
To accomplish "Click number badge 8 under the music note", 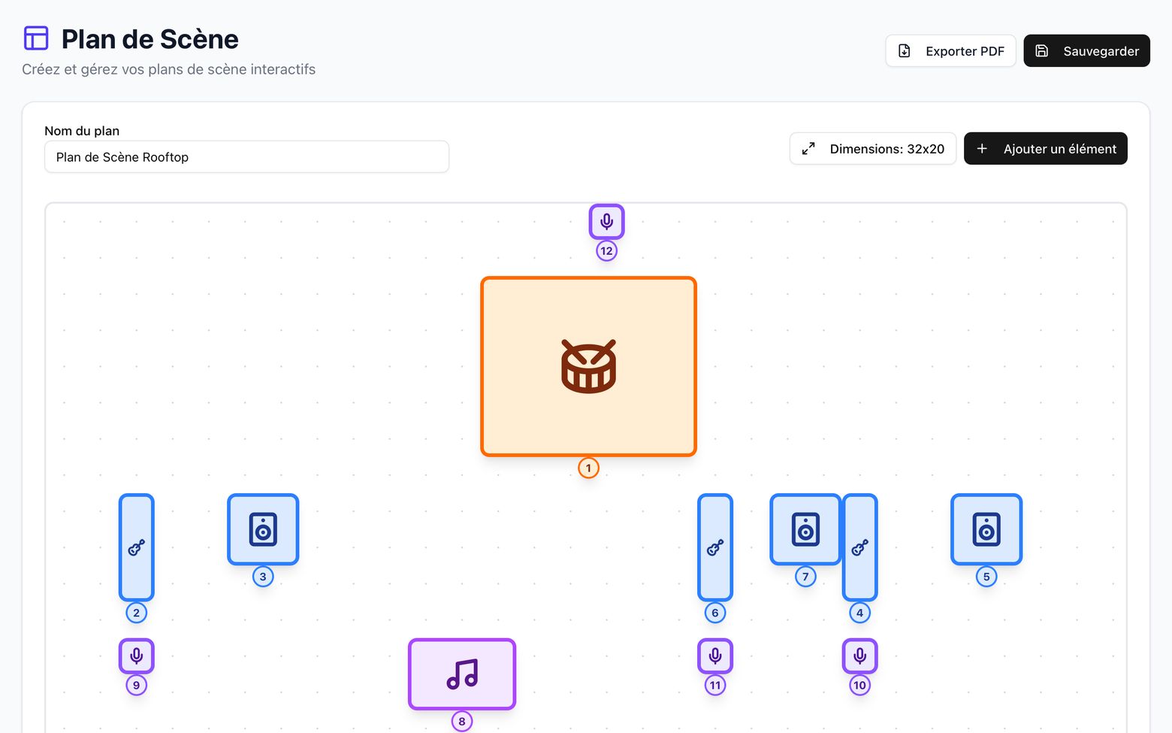I will [x=462, y=722].
